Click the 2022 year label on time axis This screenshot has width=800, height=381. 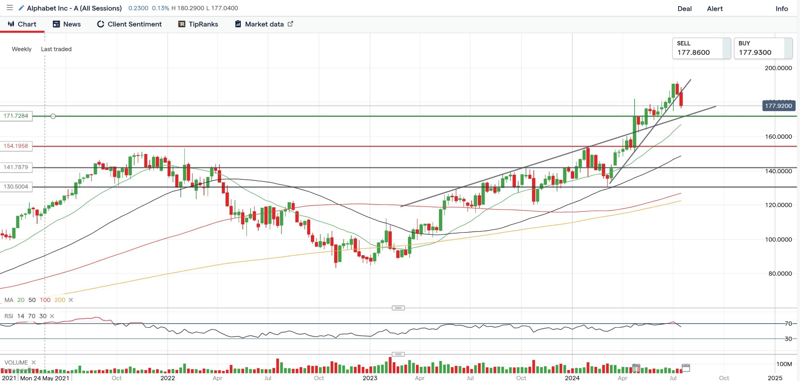point(168,378)
